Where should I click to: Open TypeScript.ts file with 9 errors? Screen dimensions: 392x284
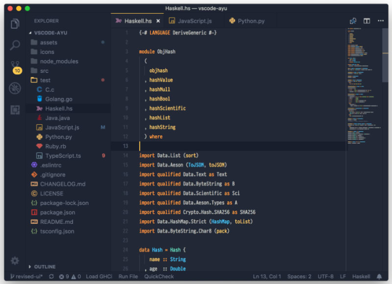(68, 156)
